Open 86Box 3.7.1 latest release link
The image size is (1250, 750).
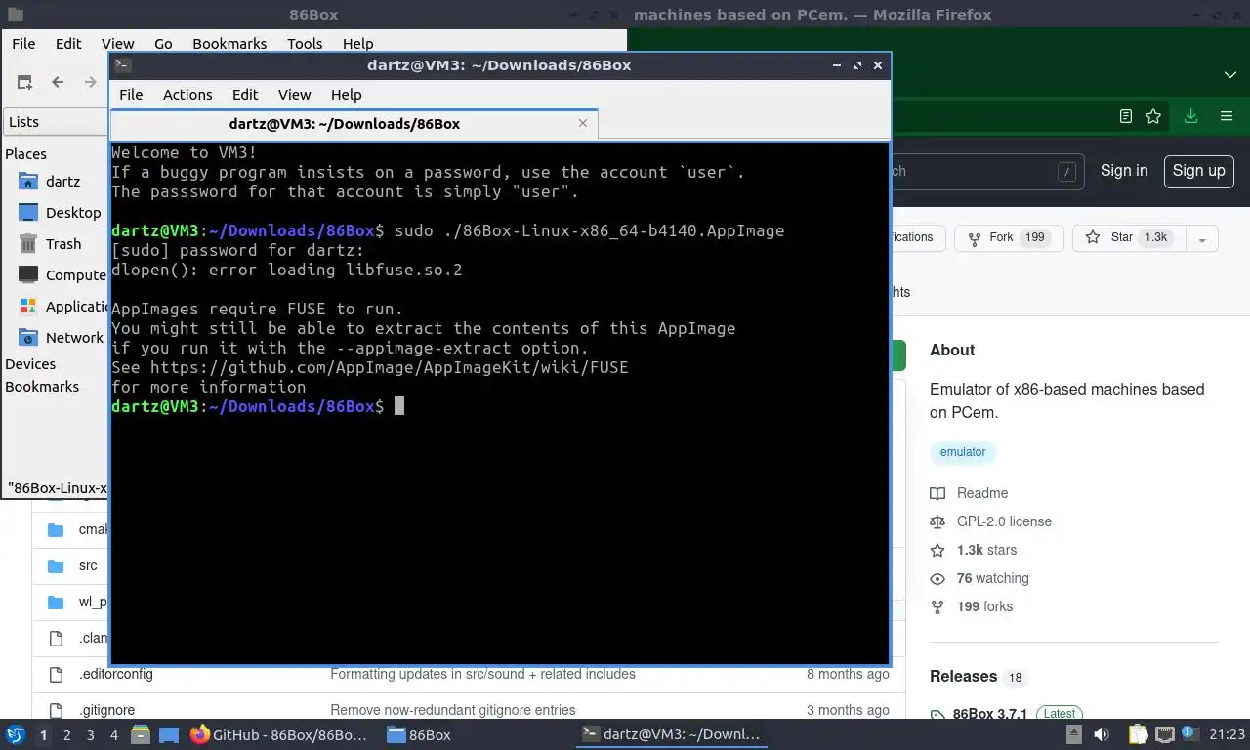click(x=989, y=714)
